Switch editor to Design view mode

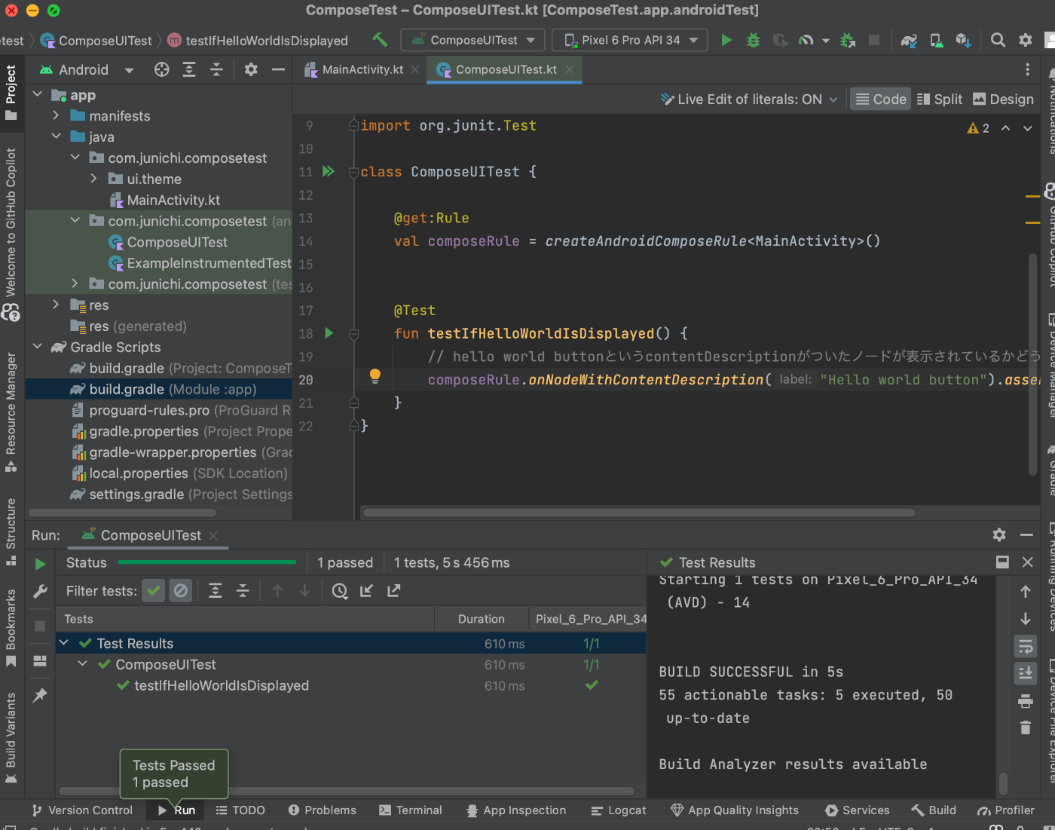tap(1003, 99)
